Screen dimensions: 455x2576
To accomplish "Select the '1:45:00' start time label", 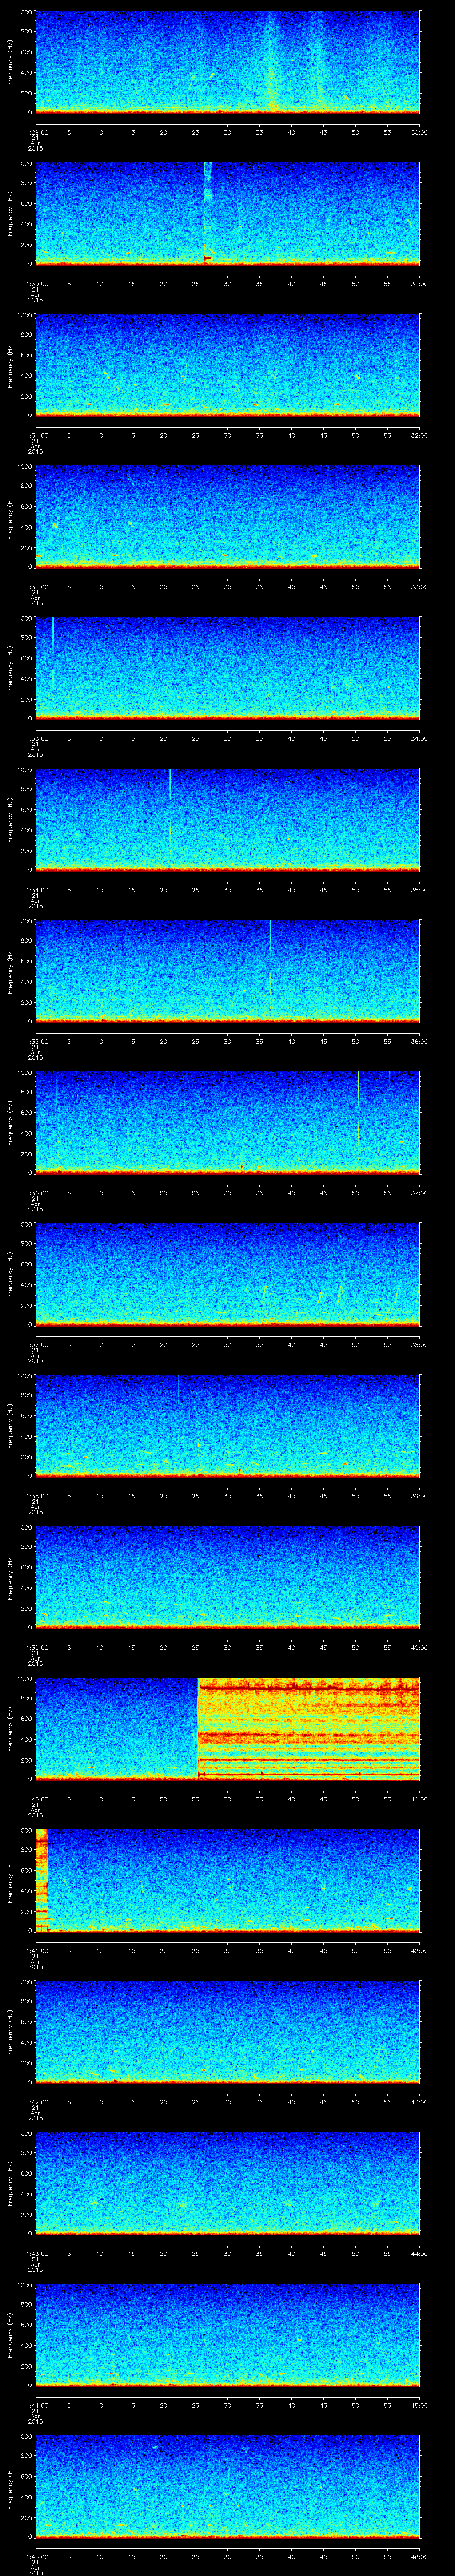I will point(36,2556).
